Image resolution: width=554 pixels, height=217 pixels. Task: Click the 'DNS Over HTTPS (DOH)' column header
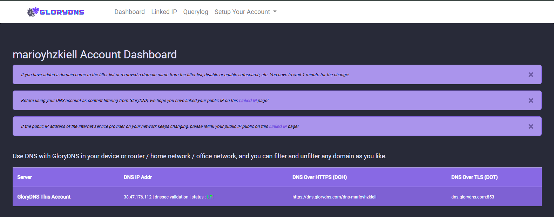pyautogui.click(x=320, y=177)
